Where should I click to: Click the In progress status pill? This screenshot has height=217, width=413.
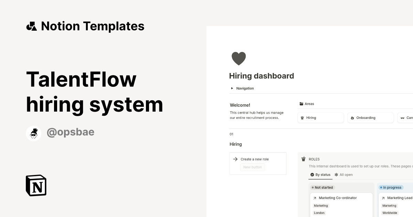point(391,187)
